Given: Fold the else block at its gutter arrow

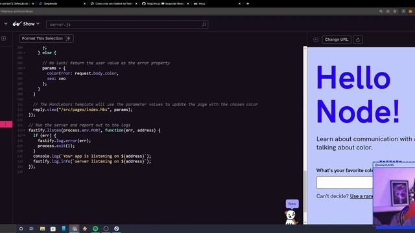Looking at the screenshot, I should (25, 52).
